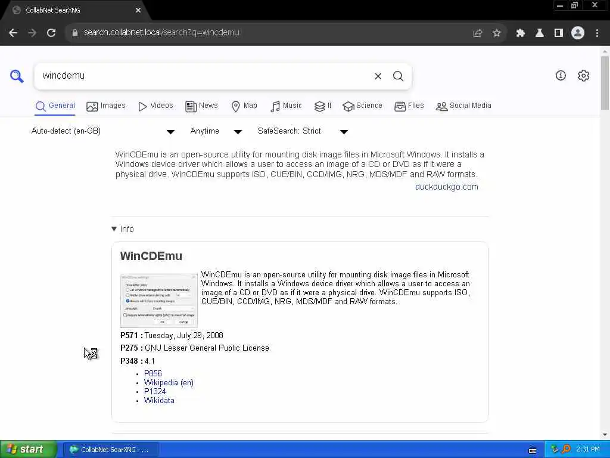This screenshot has height=458, width=610.
Task: Toggle the browser side panel icon
Action: [559, 33]
